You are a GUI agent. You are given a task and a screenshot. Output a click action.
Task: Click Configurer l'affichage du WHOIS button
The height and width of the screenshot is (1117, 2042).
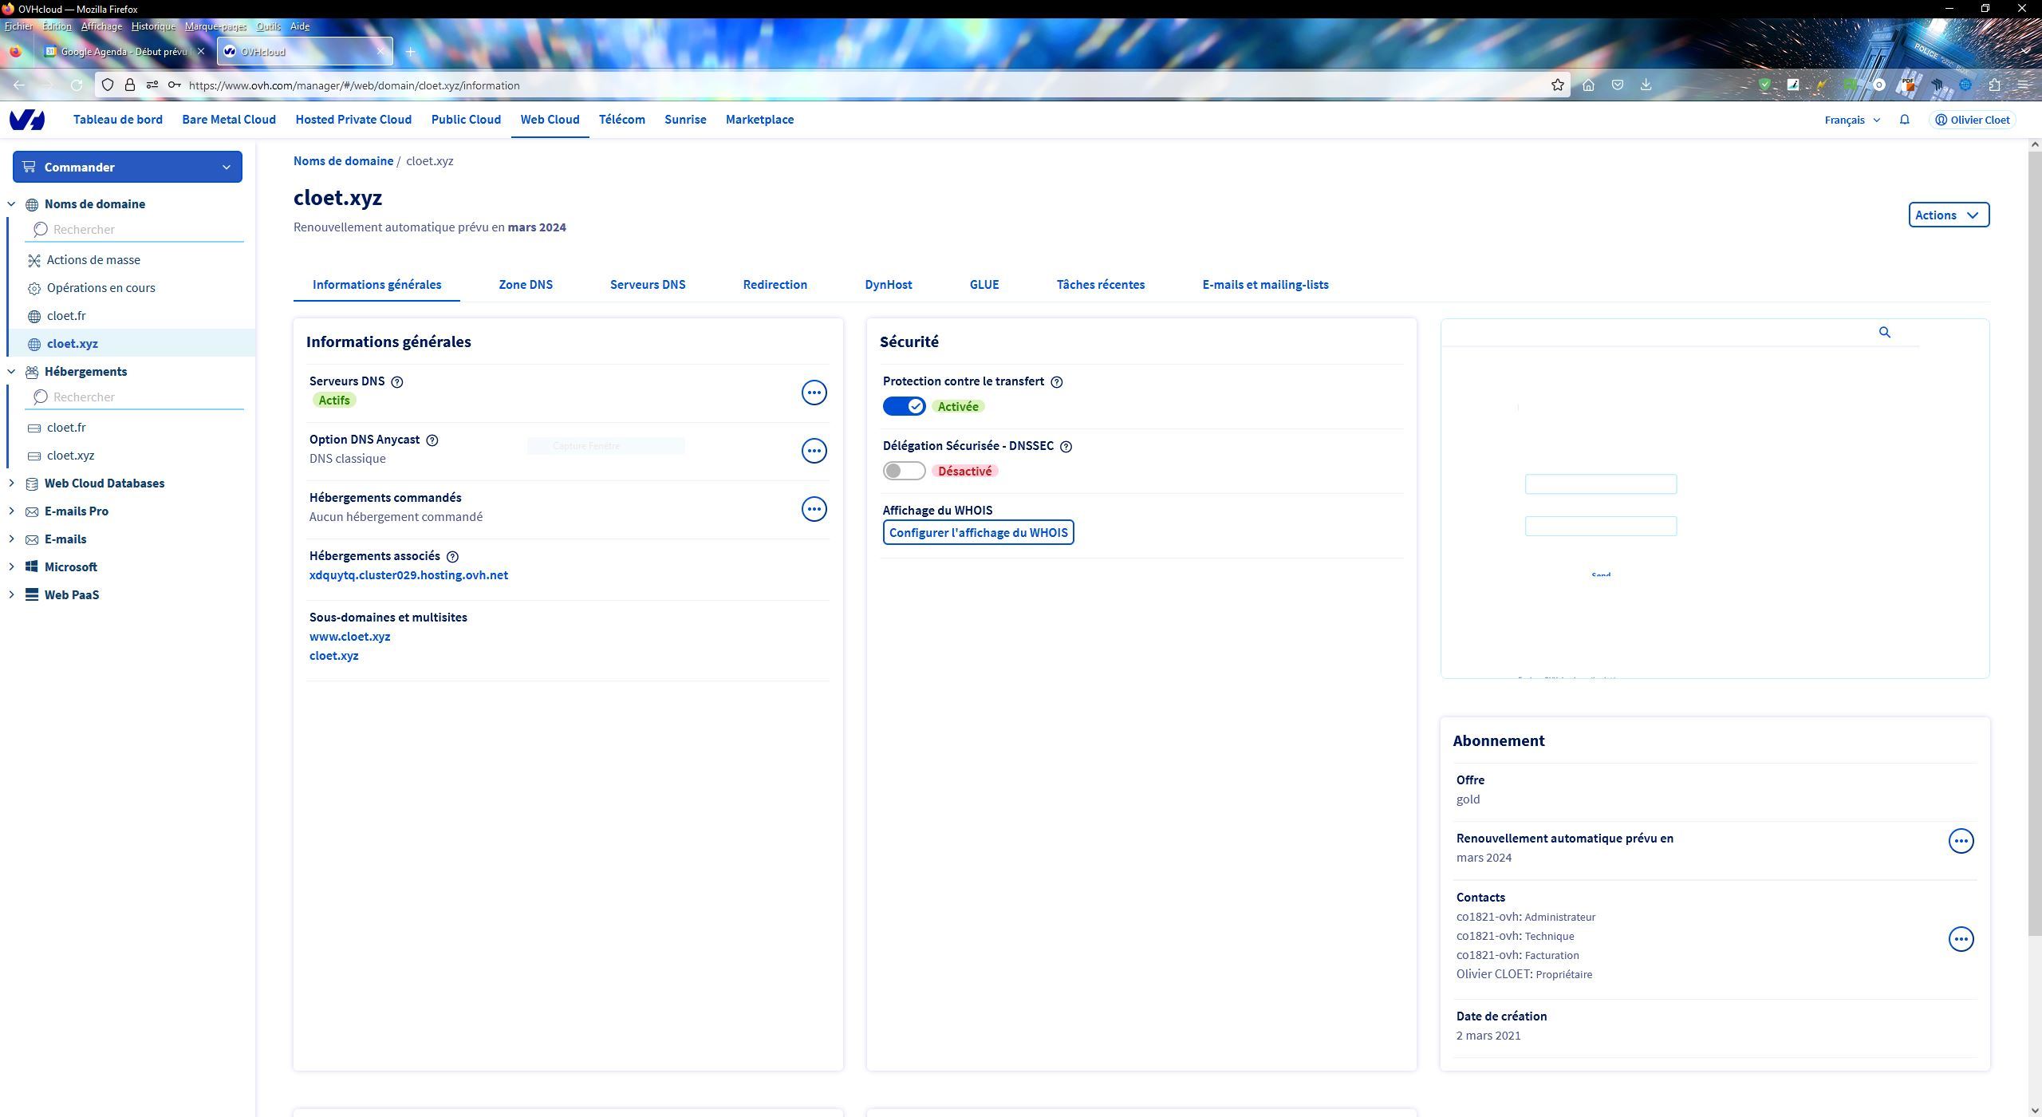pyautogui.click(x=978, y=533)
